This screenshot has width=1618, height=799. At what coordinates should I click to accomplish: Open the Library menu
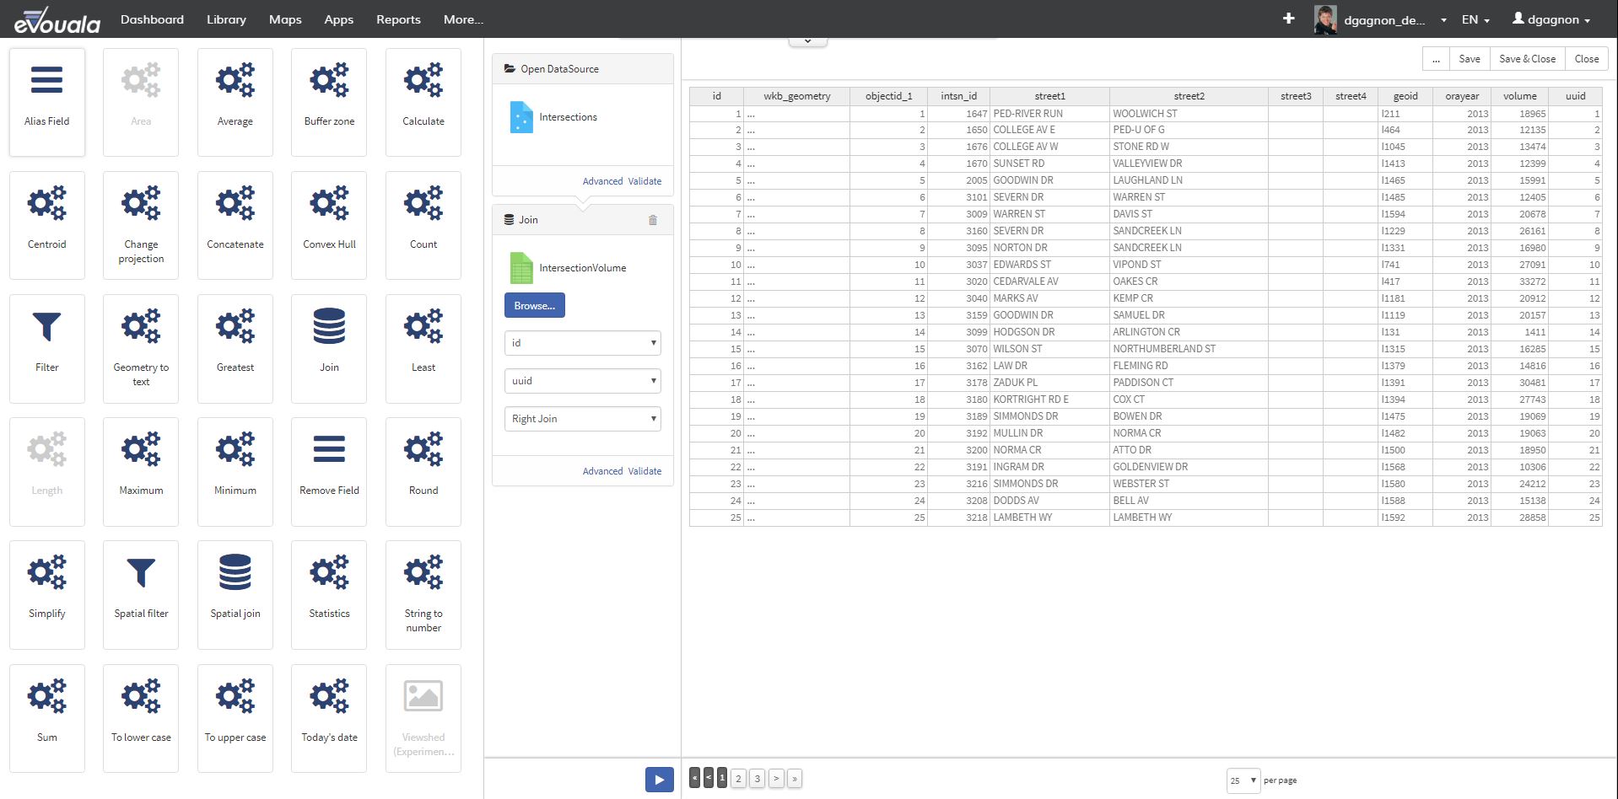226,19
